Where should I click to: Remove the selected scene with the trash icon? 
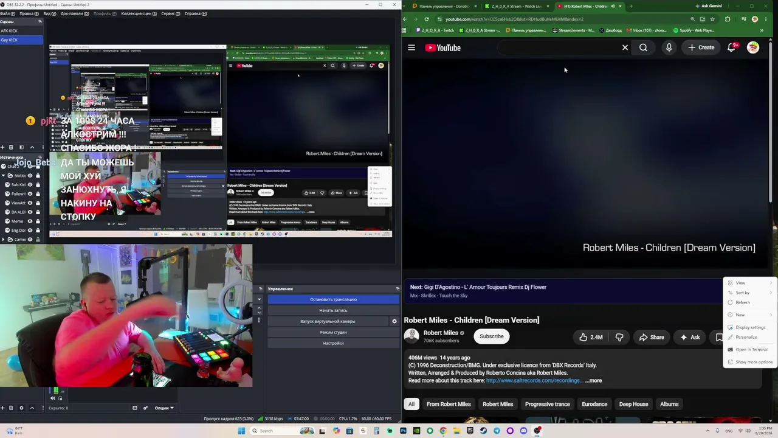[11, 147]
